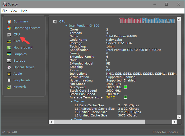Image resolution: width=185 pixels, height=136 pixels.
Task: Click the CPU heading text in details pane
Action: (62, 21)
